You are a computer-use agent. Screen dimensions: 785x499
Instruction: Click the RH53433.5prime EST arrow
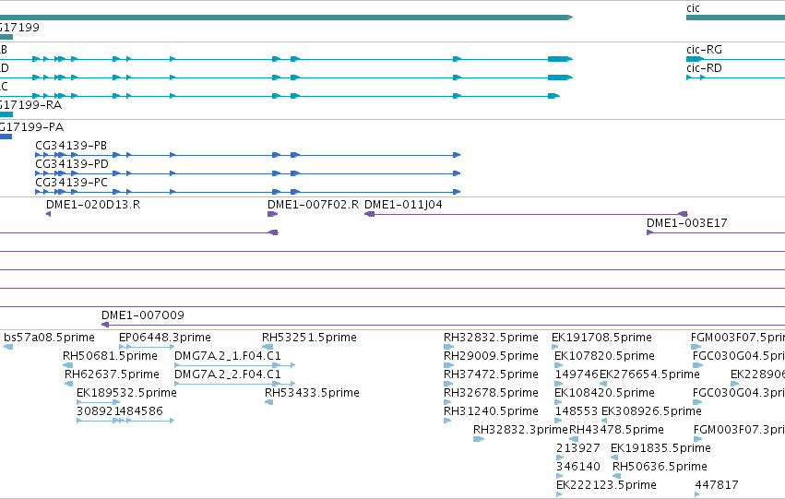coord(268,402)
